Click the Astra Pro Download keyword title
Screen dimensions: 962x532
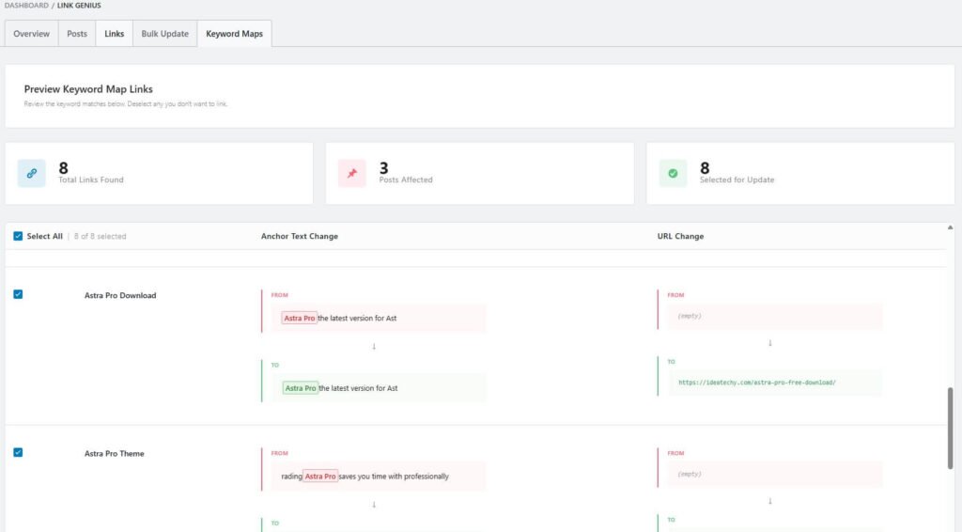120,295
